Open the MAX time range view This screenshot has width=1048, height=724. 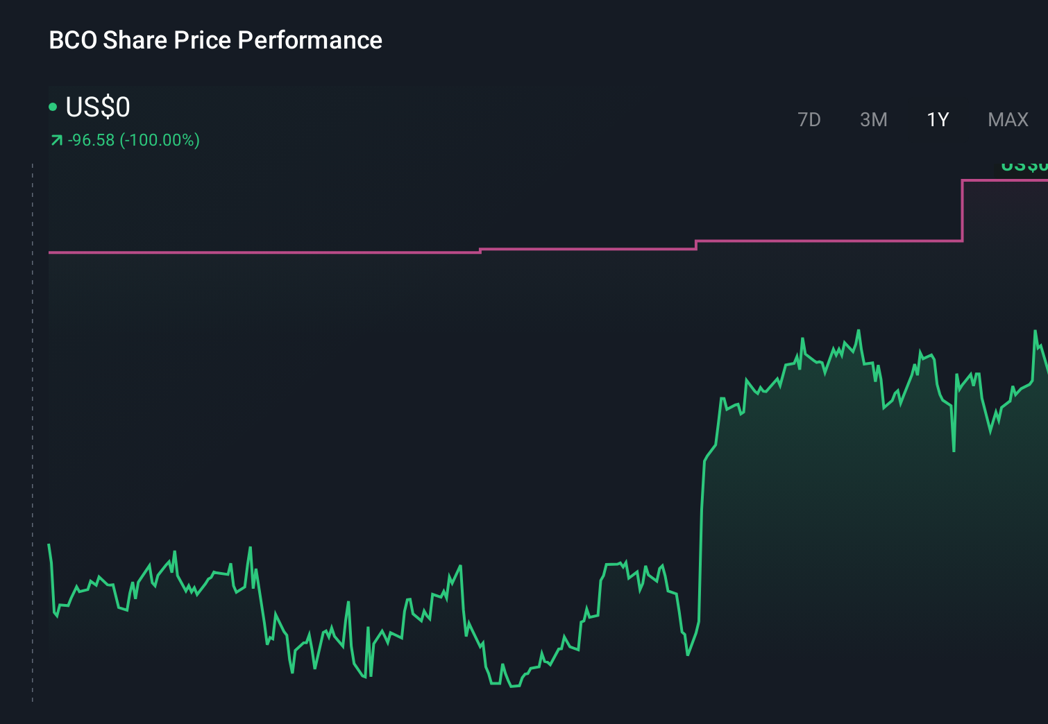[1007, 119]
